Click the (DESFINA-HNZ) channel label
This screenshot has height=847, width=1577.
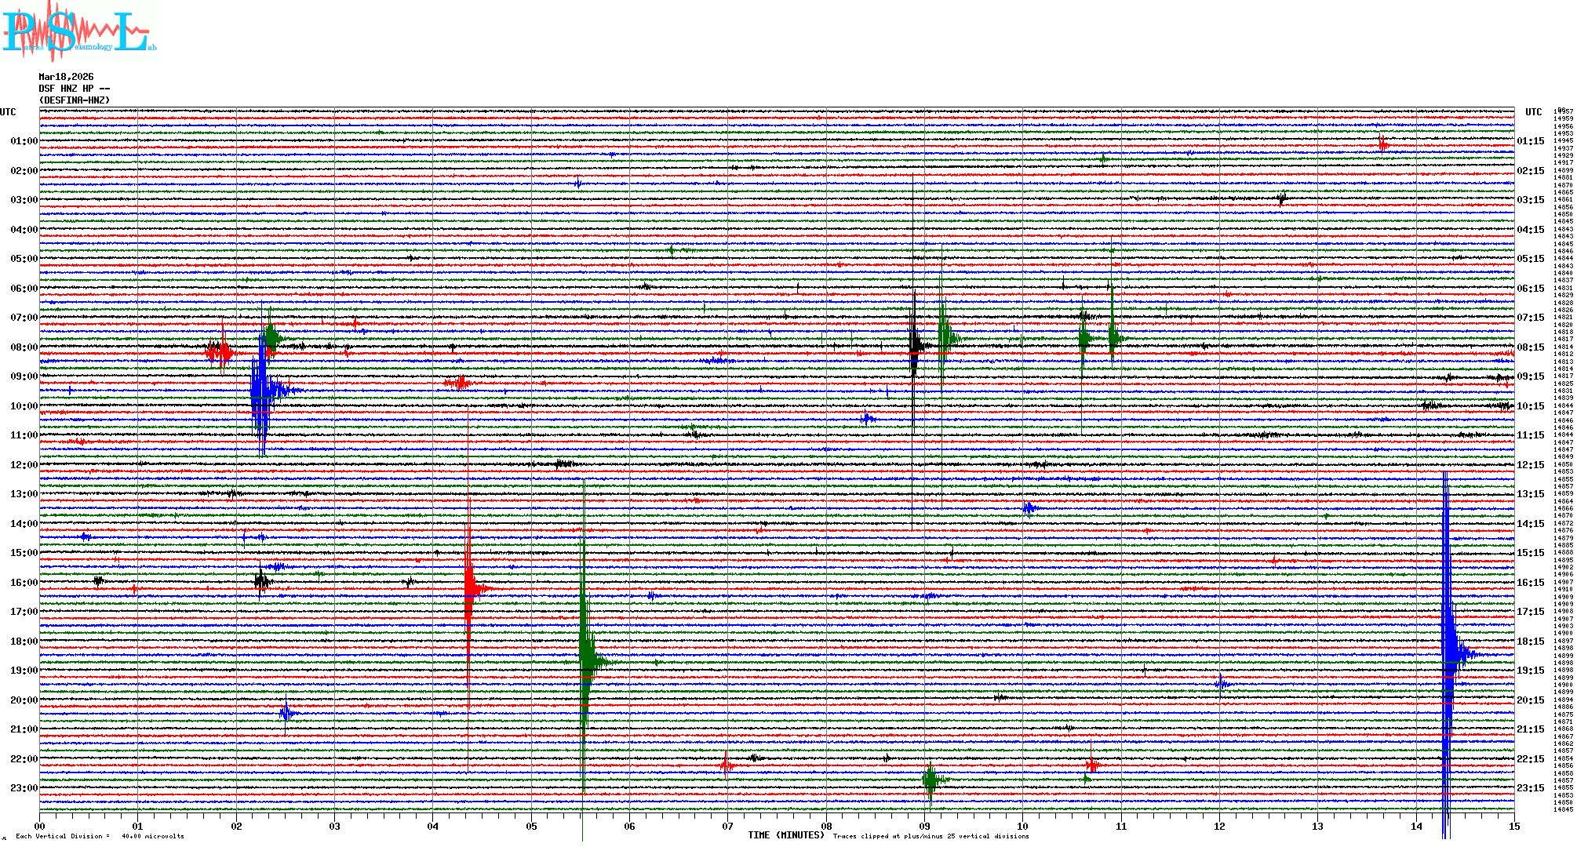click(75, 100)
